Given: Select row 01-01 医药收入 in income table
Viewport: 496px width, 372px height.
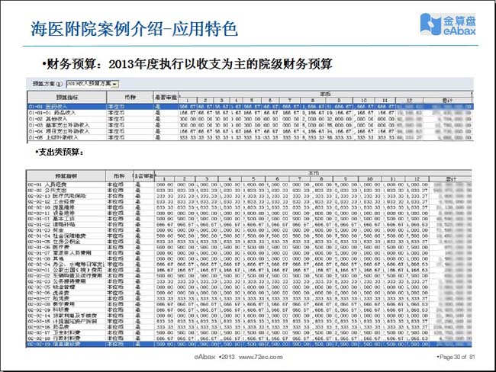Looking at the screenshot, I should pos(250,107).
